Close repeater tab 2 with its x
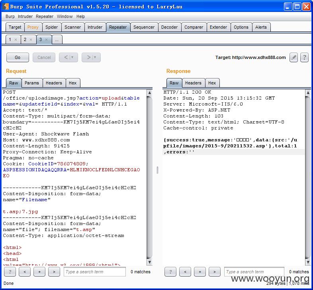 [x=31, y=39]
